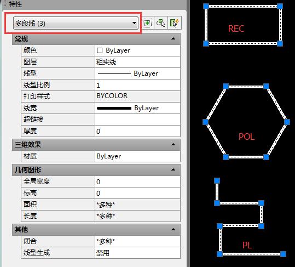Click the 线型 ByLayer value field
Viewport: 295px width, 267px height.
tap(137, 73)
